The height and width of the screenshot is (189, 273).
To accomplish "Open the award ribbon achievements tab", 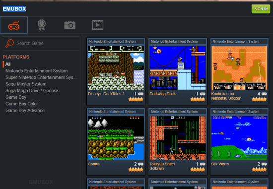I will pos(42,25).
